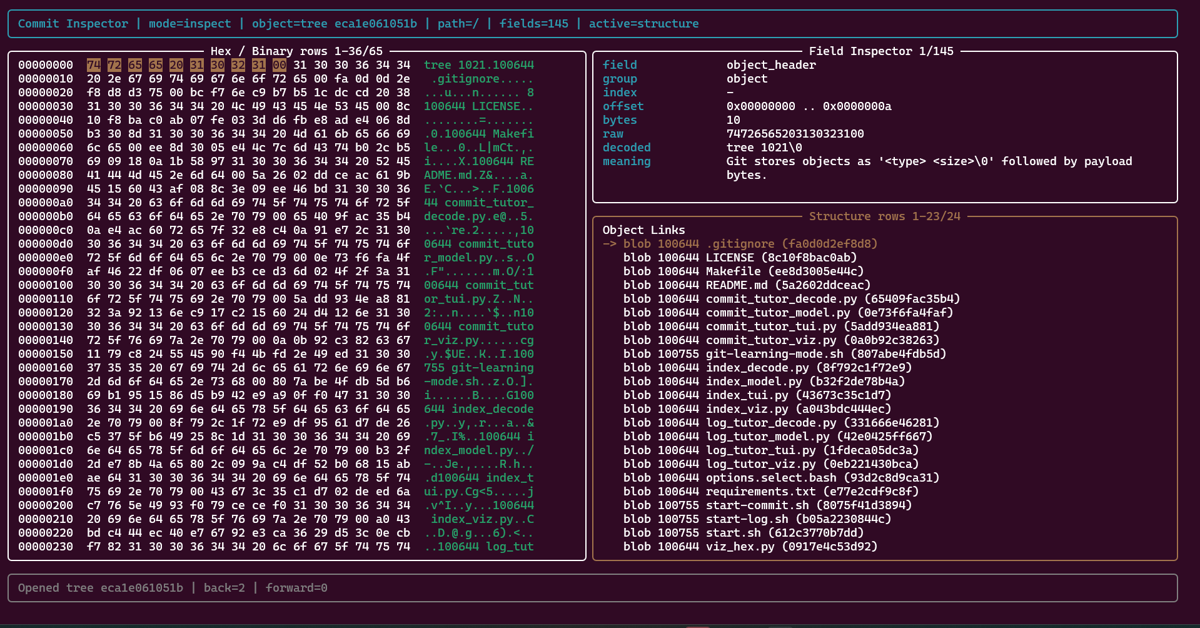Screen dimensions: 1200x628
Task: Click the fields=145 header segment
Action: pos(534,24)
